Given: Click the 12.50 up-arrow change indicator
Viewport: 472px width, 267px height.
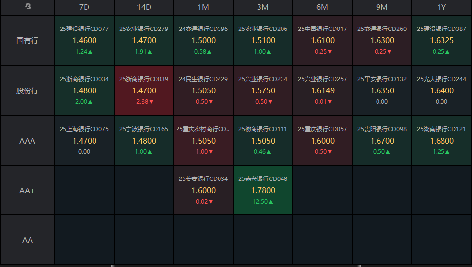Looking at the screenshot, I should coord(263,202).
